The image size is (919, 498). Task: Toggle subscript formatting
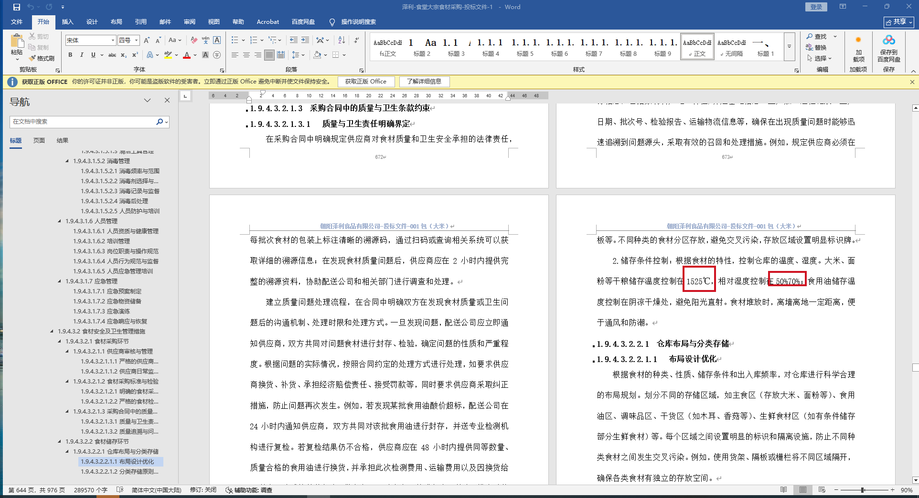click(x=124, y=55)
